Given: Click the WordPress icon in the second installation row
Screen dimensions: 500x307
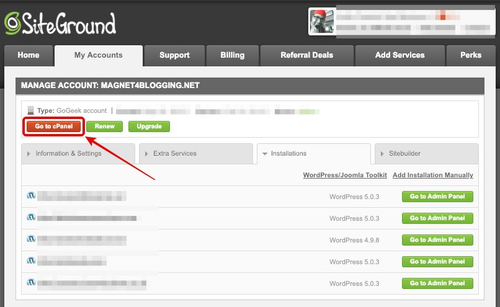Looking at the screenshot, I should [31, 217].
